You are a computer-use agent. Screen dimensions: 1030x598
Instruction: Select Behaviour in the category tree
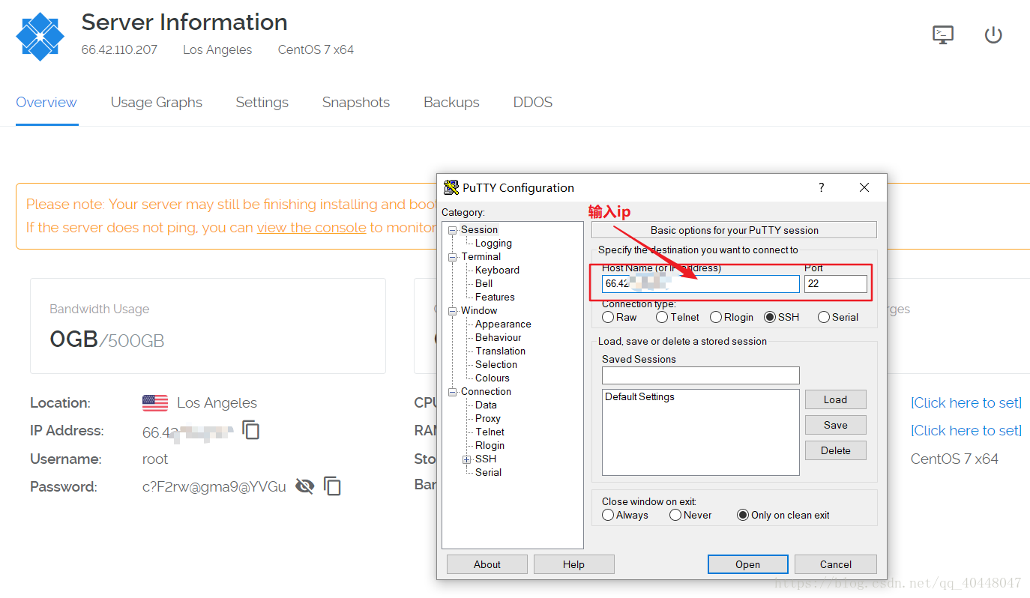pos(499,338)
